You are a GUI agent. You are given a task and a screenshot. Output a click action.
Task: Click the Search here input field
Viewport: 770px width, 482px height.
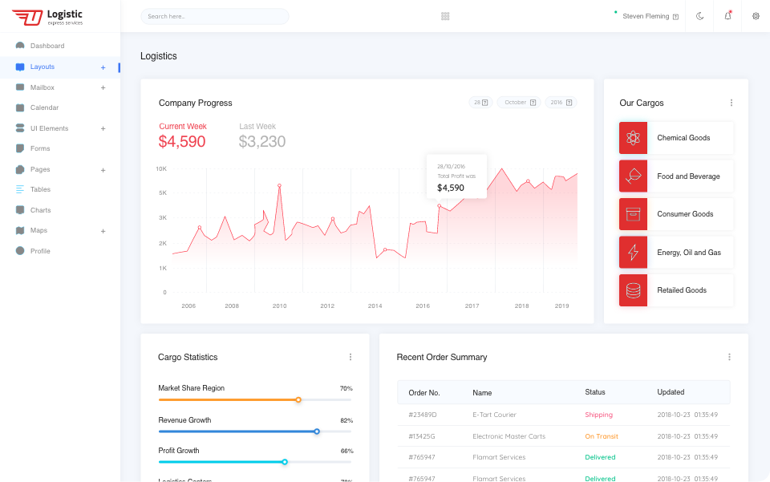[x=214, y=16]
